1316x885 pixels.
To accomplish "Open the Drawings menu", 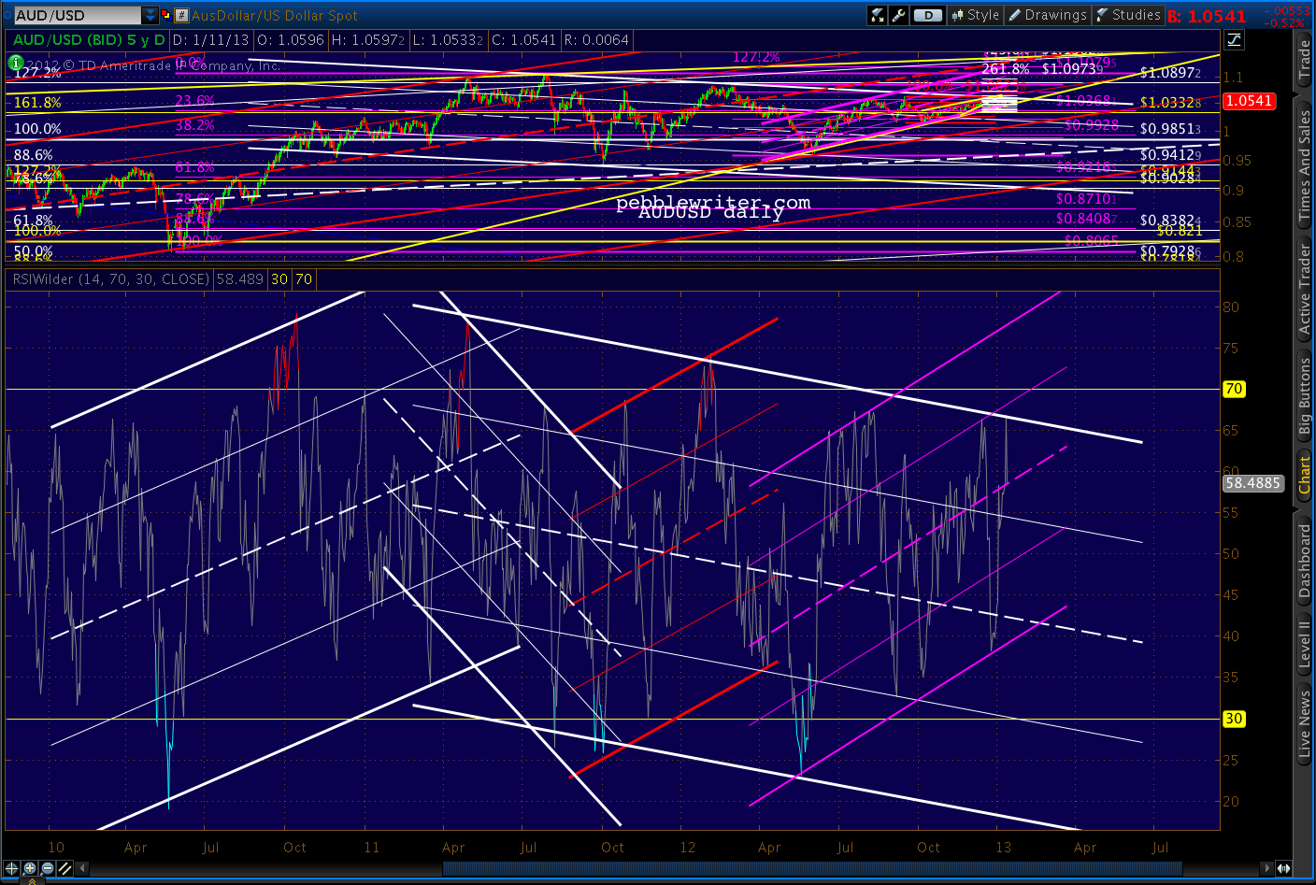I will coord(1047,15).
